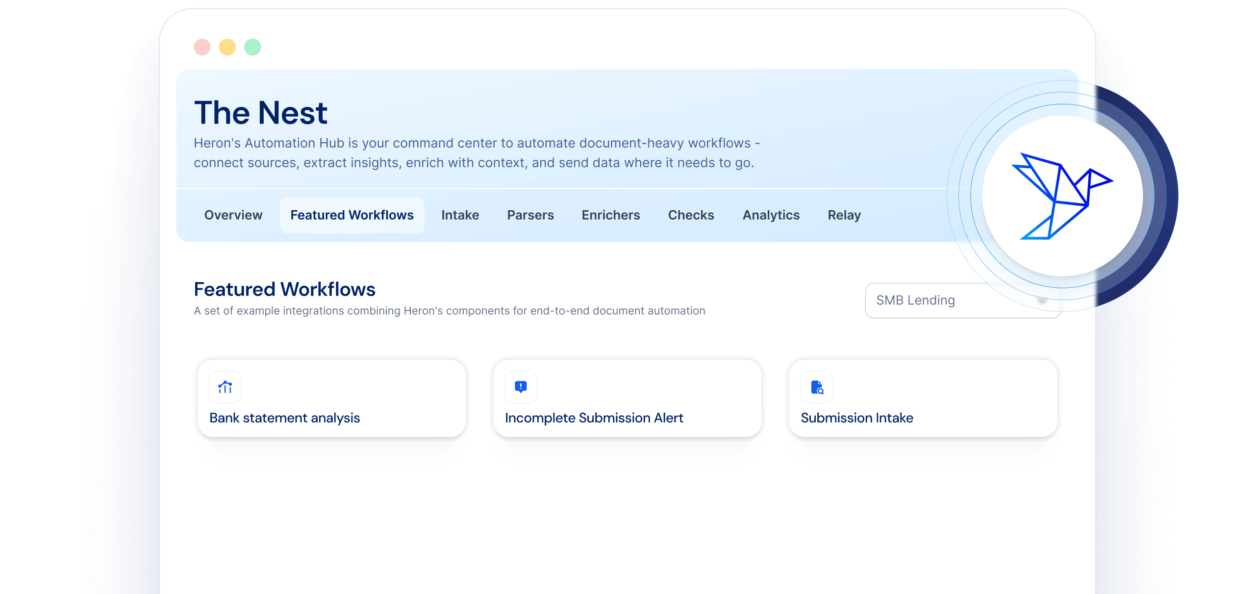Open the Checks tab
This screenshot has width=1255, height=594.
point(691,215)
